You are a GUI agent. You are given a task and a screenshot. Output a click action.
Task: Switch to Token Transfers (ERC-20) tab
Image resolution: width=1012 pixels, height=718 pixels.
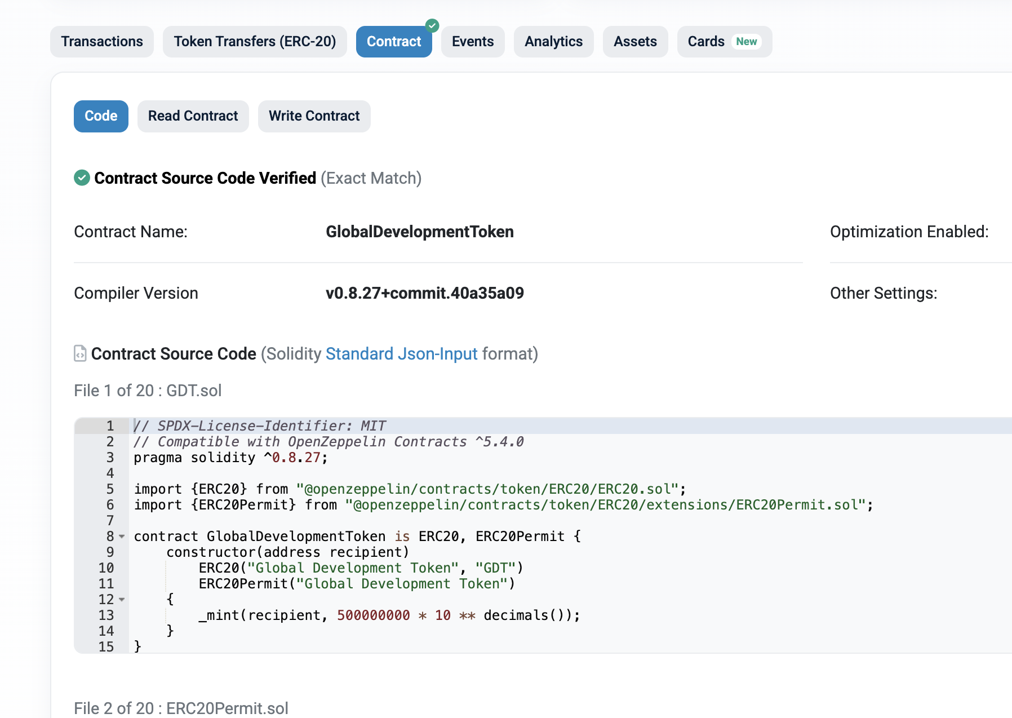[255, 42]
